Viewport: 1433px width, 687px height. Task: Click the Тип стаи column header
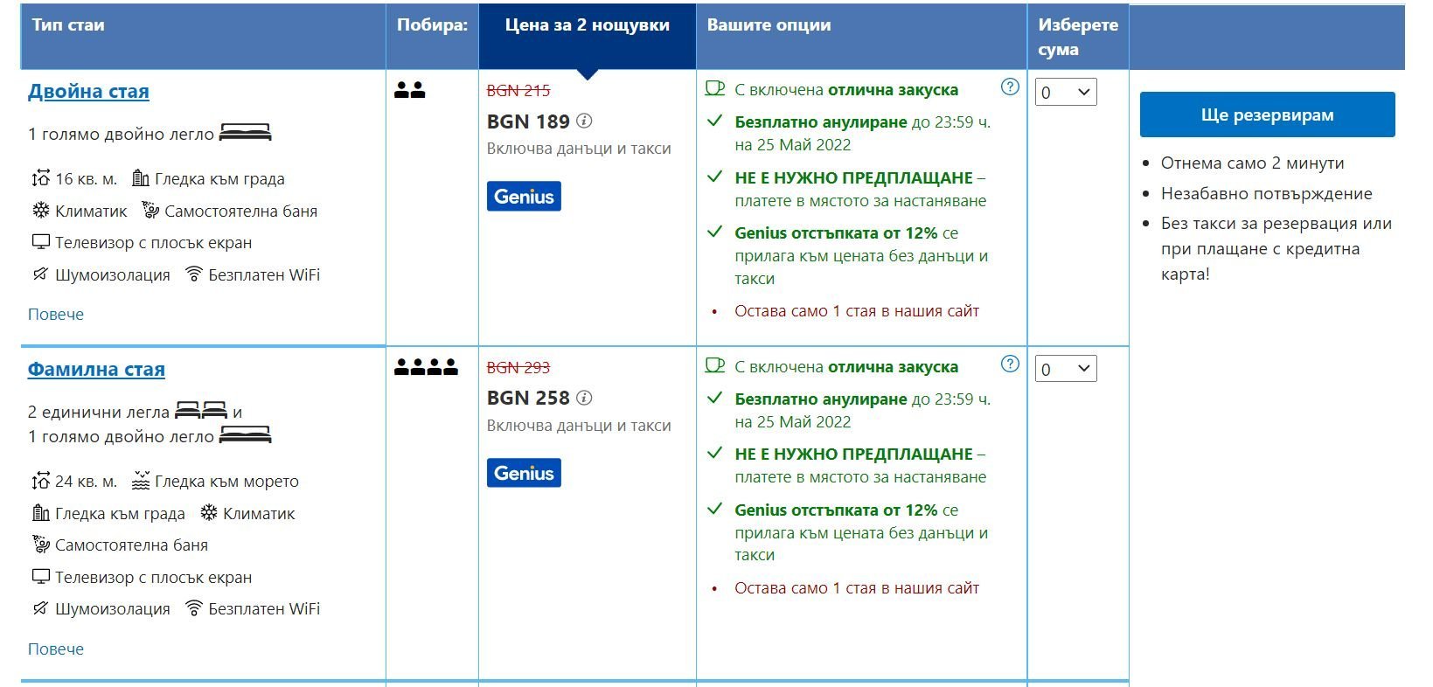coord(68,25)
